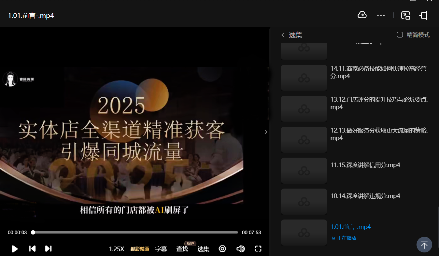Collapse the playlist sidebar with the arrow
This screenshot has height=256, width=439.
(x=266, y=132)
